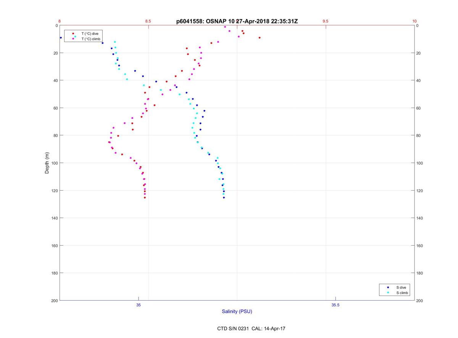Click the '35.5' salinity tick on bottom axis
Screen dimensions: 458x338
[335, 305]
